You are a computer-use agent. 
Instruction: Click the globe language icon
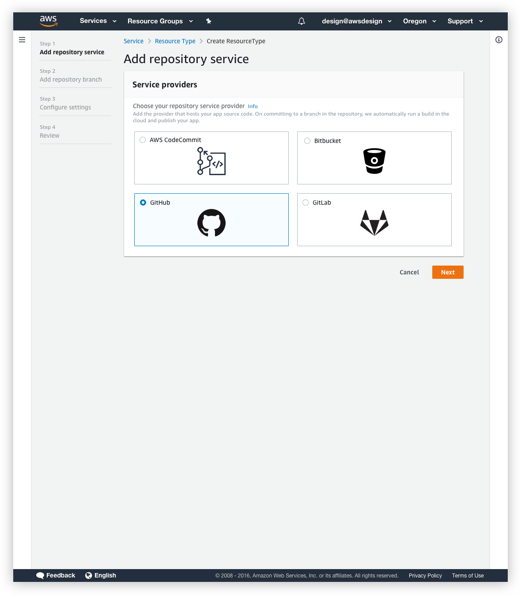coord(89,575)
